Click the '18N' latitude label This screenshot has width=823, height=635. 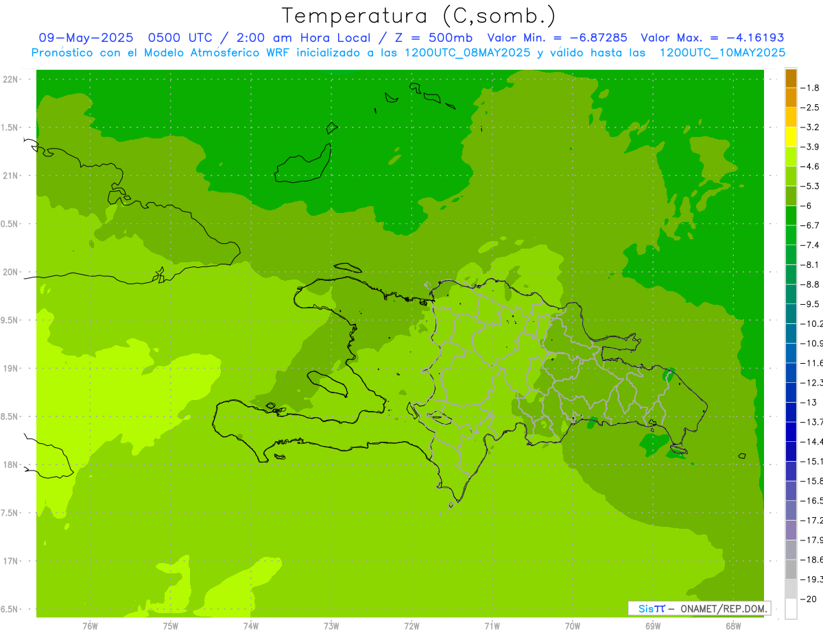[10, 464]
